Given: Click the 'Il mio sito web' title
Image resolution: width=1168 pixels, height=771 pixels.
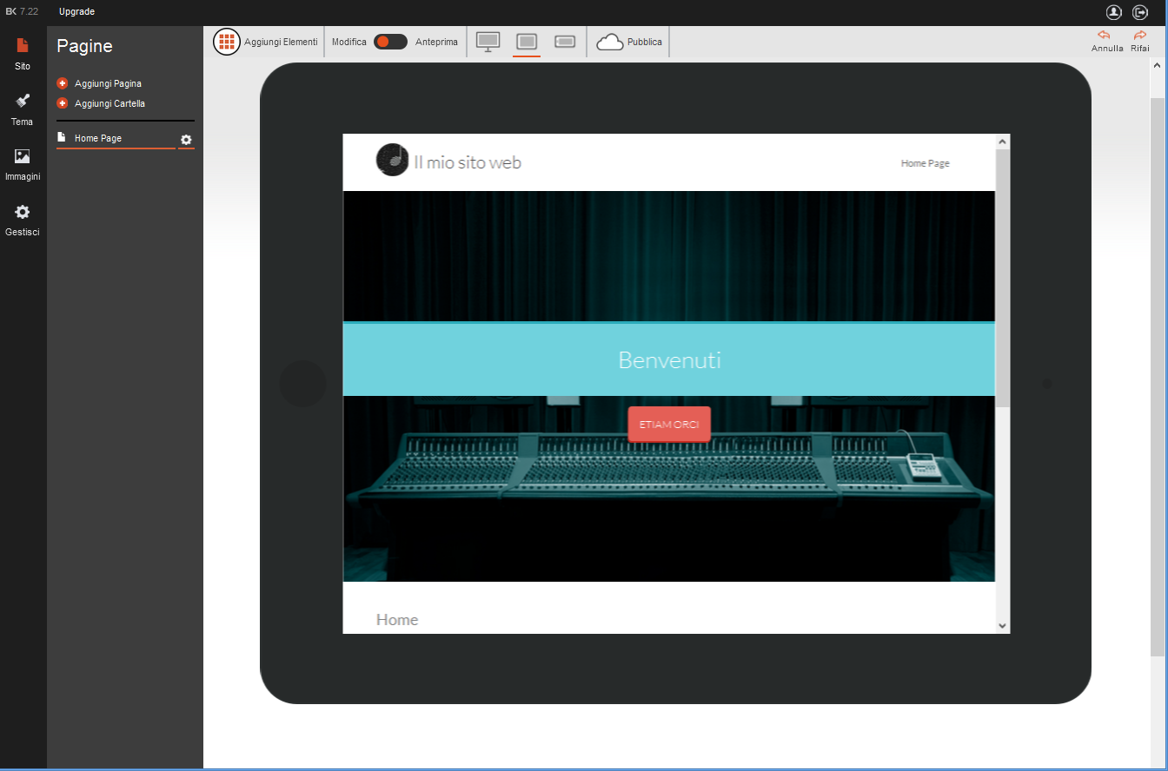Looking at the screenshot, I should coord(468,161).
